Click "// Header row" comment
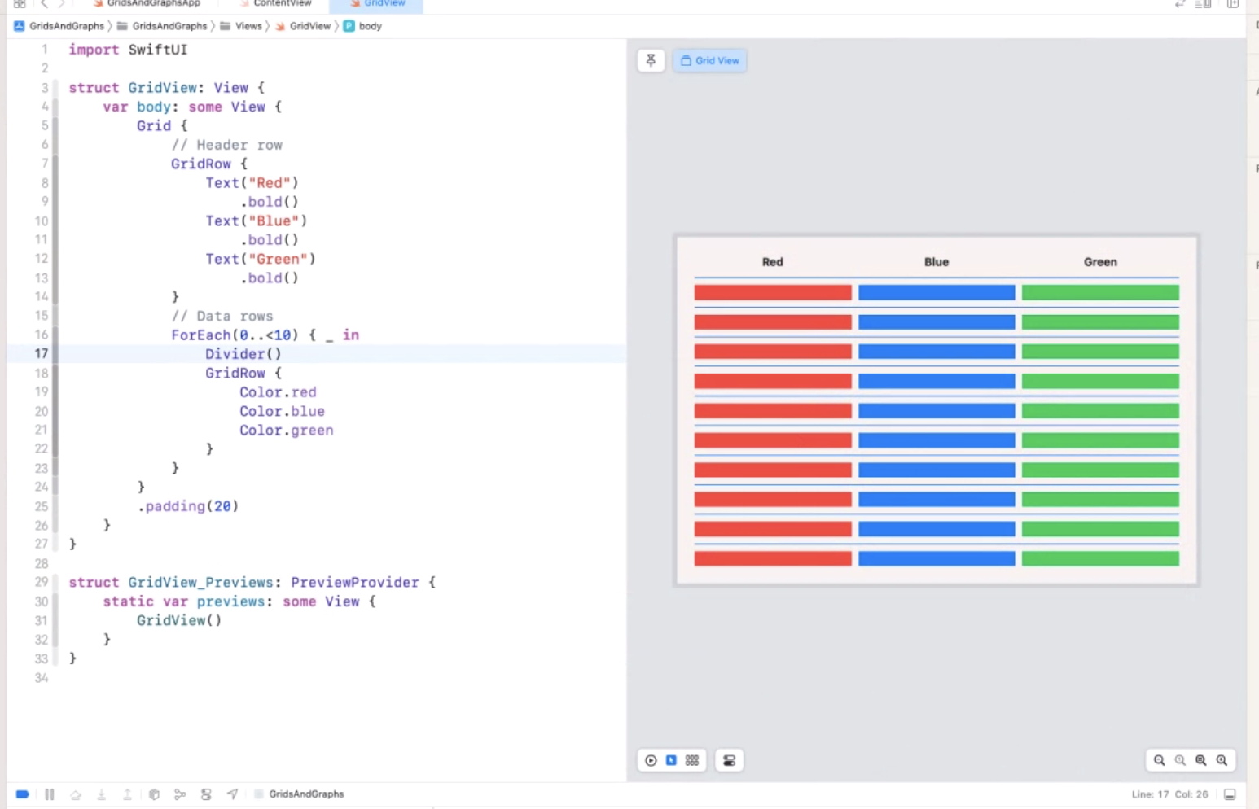This screenshot has height=809, width=1259. pyautogui.click(x=226, y=145)
